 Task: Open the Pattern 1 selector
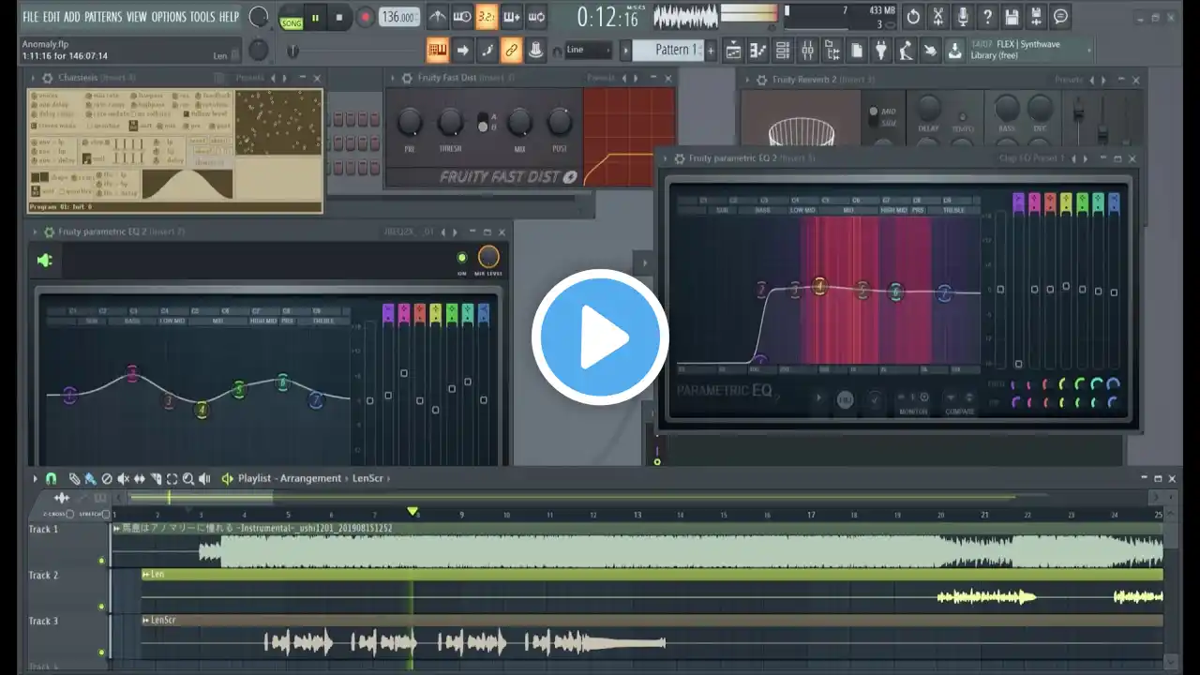click(x=667, y=50)
